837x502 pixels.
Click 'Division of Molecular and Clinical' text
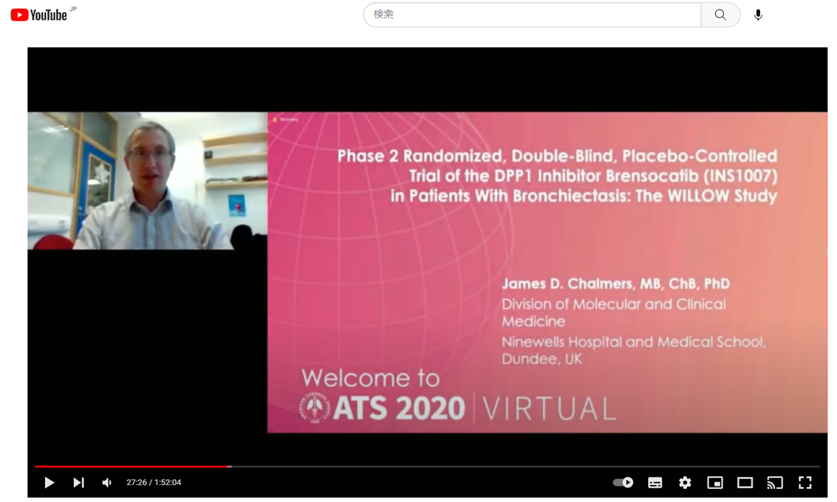(614, 304)
